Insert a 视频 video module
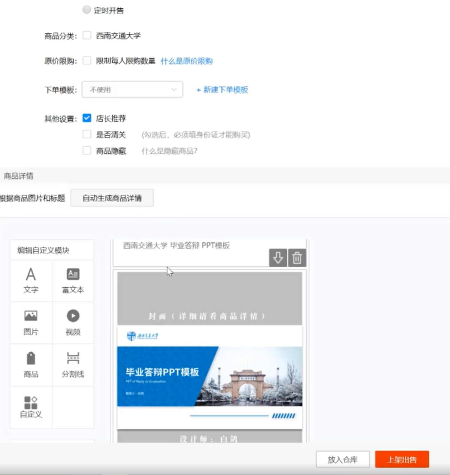 73,323
